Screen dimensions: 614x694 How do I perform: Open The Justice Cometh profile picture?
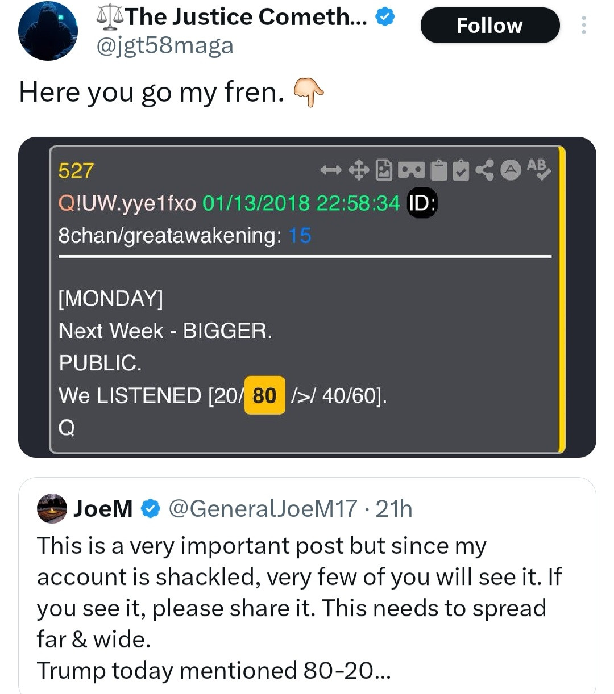(x=48, y=31)
